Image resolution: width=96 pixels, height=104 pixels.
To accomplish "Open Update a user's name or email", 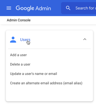I will coord(34,74).
